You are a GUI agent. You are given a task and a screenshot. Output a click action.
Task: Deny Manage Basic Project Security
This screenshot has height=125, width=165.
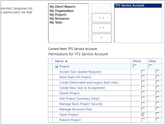coord(157,104)
